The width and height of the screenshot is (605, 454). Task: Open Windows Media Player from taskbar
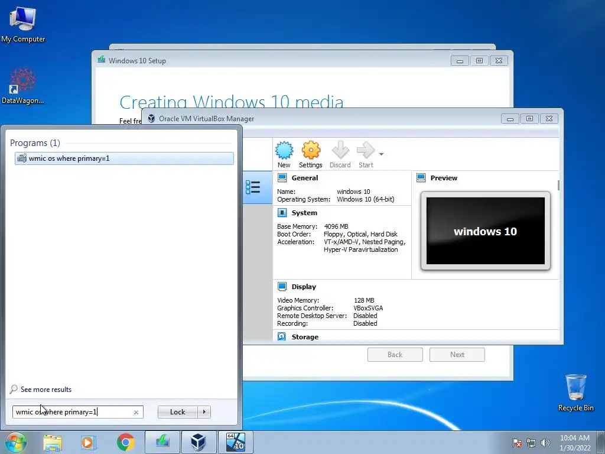[x=87, y=442]
